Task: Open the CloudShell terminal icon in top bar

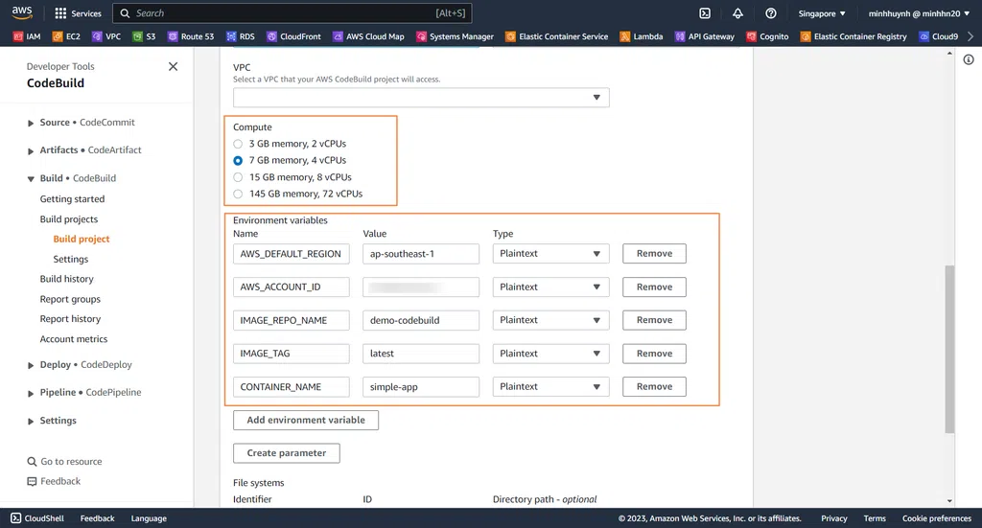Action: pos(705,13)
